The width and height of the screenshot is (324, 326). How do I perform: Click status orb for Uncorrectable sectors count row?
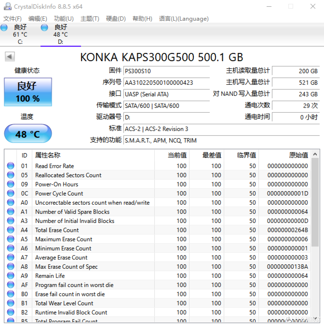tap(10, 202)
